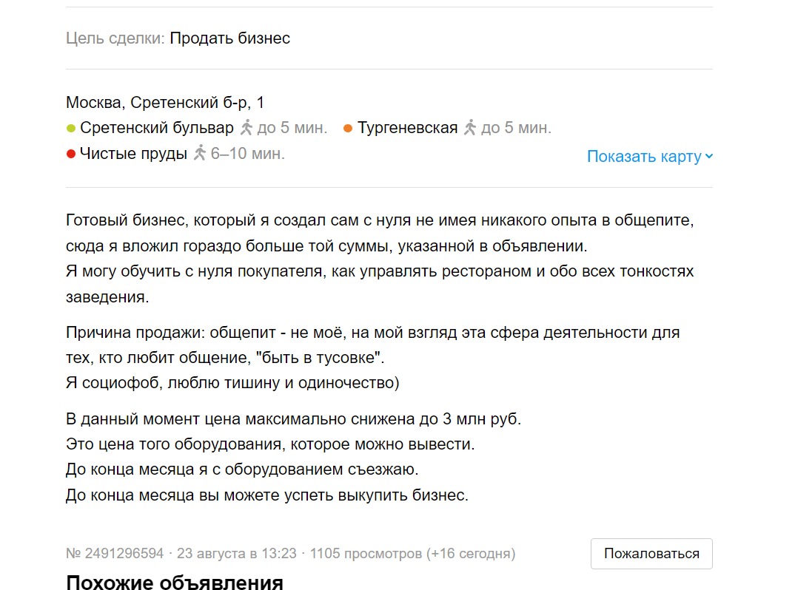Click the address Москва, Сретенский б-р, 1

pyautogui.click(x=164, y=102)
